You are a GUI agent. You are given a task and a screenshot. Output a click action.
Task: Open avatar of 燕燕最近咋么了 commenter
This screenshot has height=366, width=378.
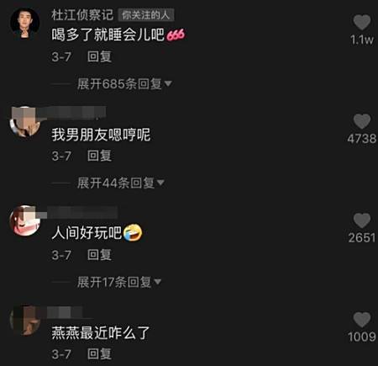25,320
